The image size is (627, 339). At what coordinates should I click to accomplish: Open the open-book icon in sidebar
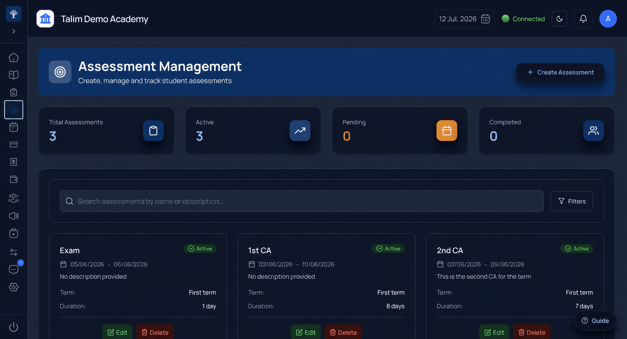pyautogui.click(x=14, y=75)
